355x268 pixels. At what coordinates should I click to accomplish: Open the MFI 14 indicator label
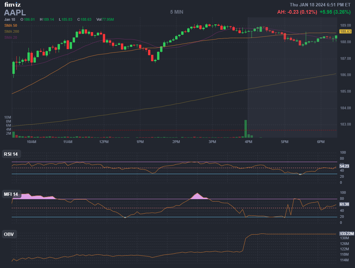(11, 194)
